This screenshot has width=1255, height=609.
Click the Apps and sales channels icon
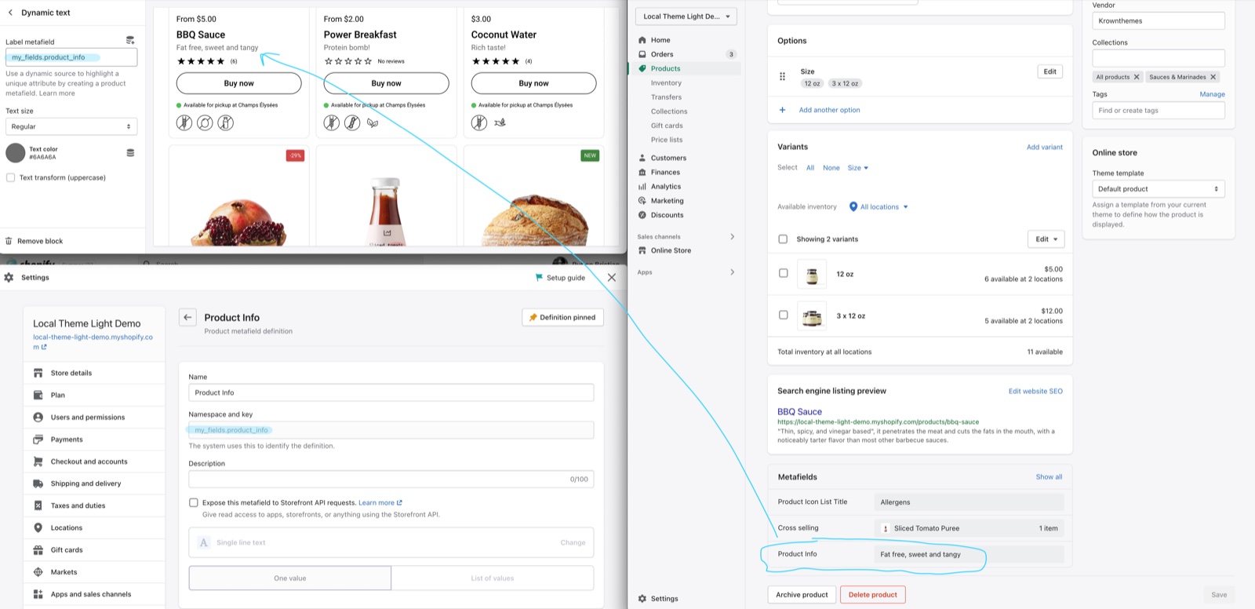tap(38, 594)
